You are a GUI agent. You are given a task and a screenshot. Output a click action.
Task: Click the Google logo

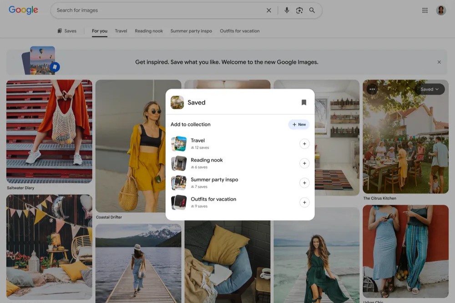pyautogui.click(x=23, y=10)
